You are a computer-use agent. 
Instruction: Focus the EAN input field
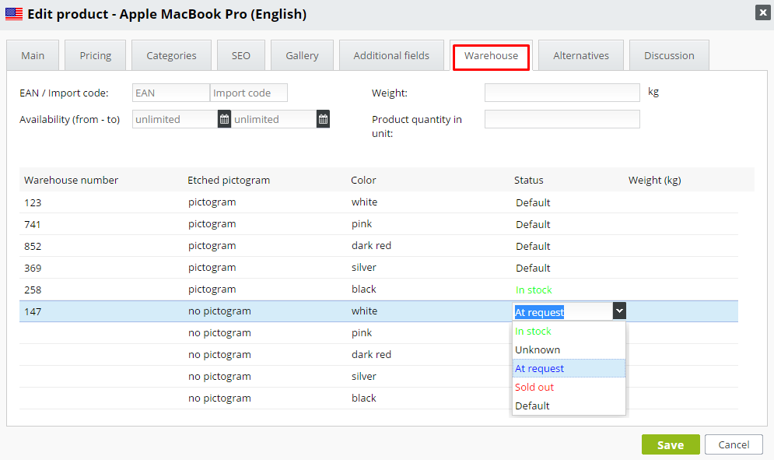171,93
